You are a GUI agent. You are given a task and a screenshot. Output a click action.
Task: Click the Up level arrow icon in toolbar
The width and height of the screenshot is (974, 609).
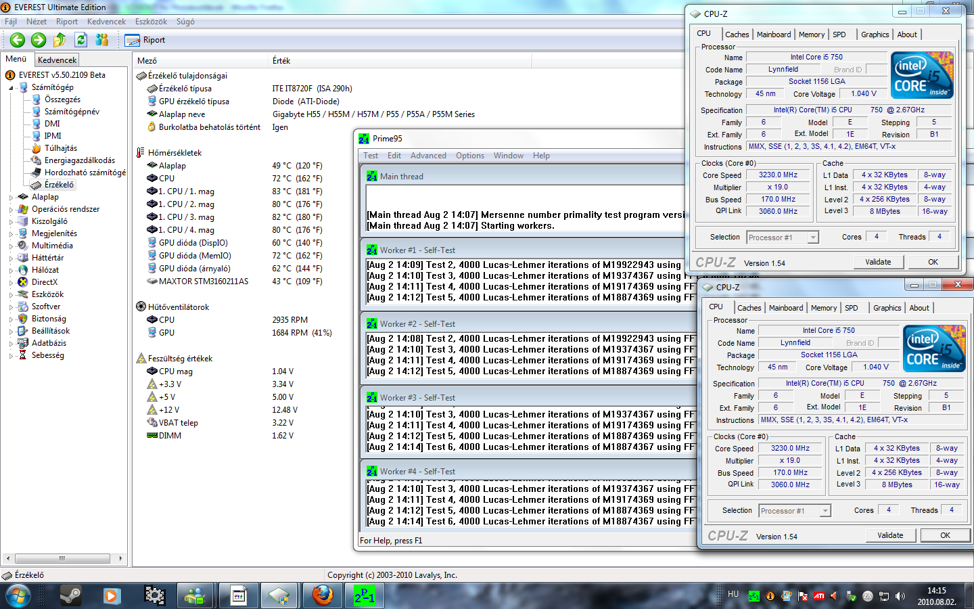click(x=60, y=40)
